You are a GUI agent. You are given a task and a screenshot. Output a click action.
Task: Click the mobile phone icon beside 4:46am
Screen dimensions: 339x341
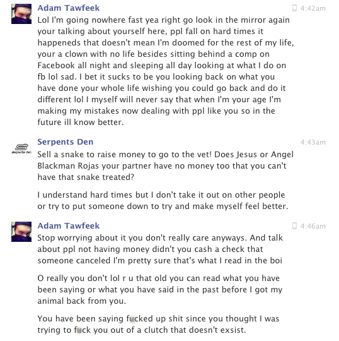point(294,226)
